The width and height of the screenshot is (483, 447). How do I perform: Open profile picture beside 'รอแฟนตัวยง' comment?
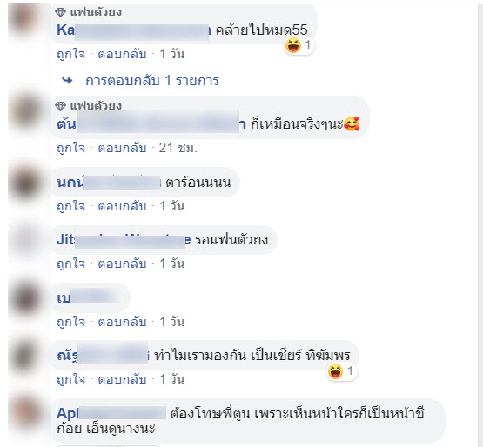(x=26, y=239)
